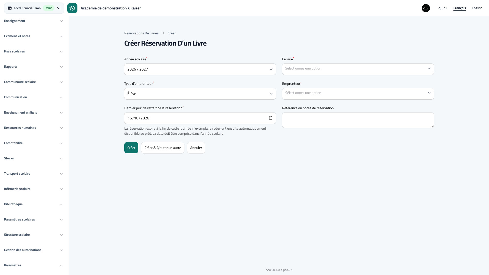
Task: Click the SaaS 0.1.0-alpha.27 version text
Action: (279, 270)
